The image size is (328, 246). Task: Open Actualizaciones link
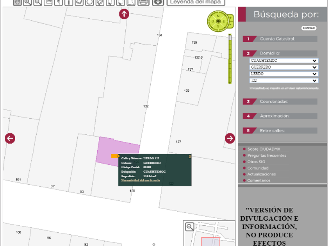coord(262,174)
